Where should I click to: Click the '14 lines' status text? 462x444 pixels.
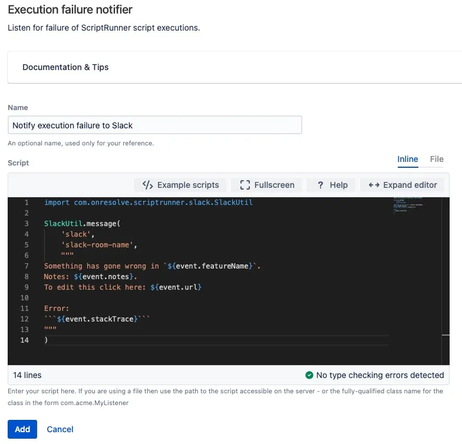(x=27, y=375)
